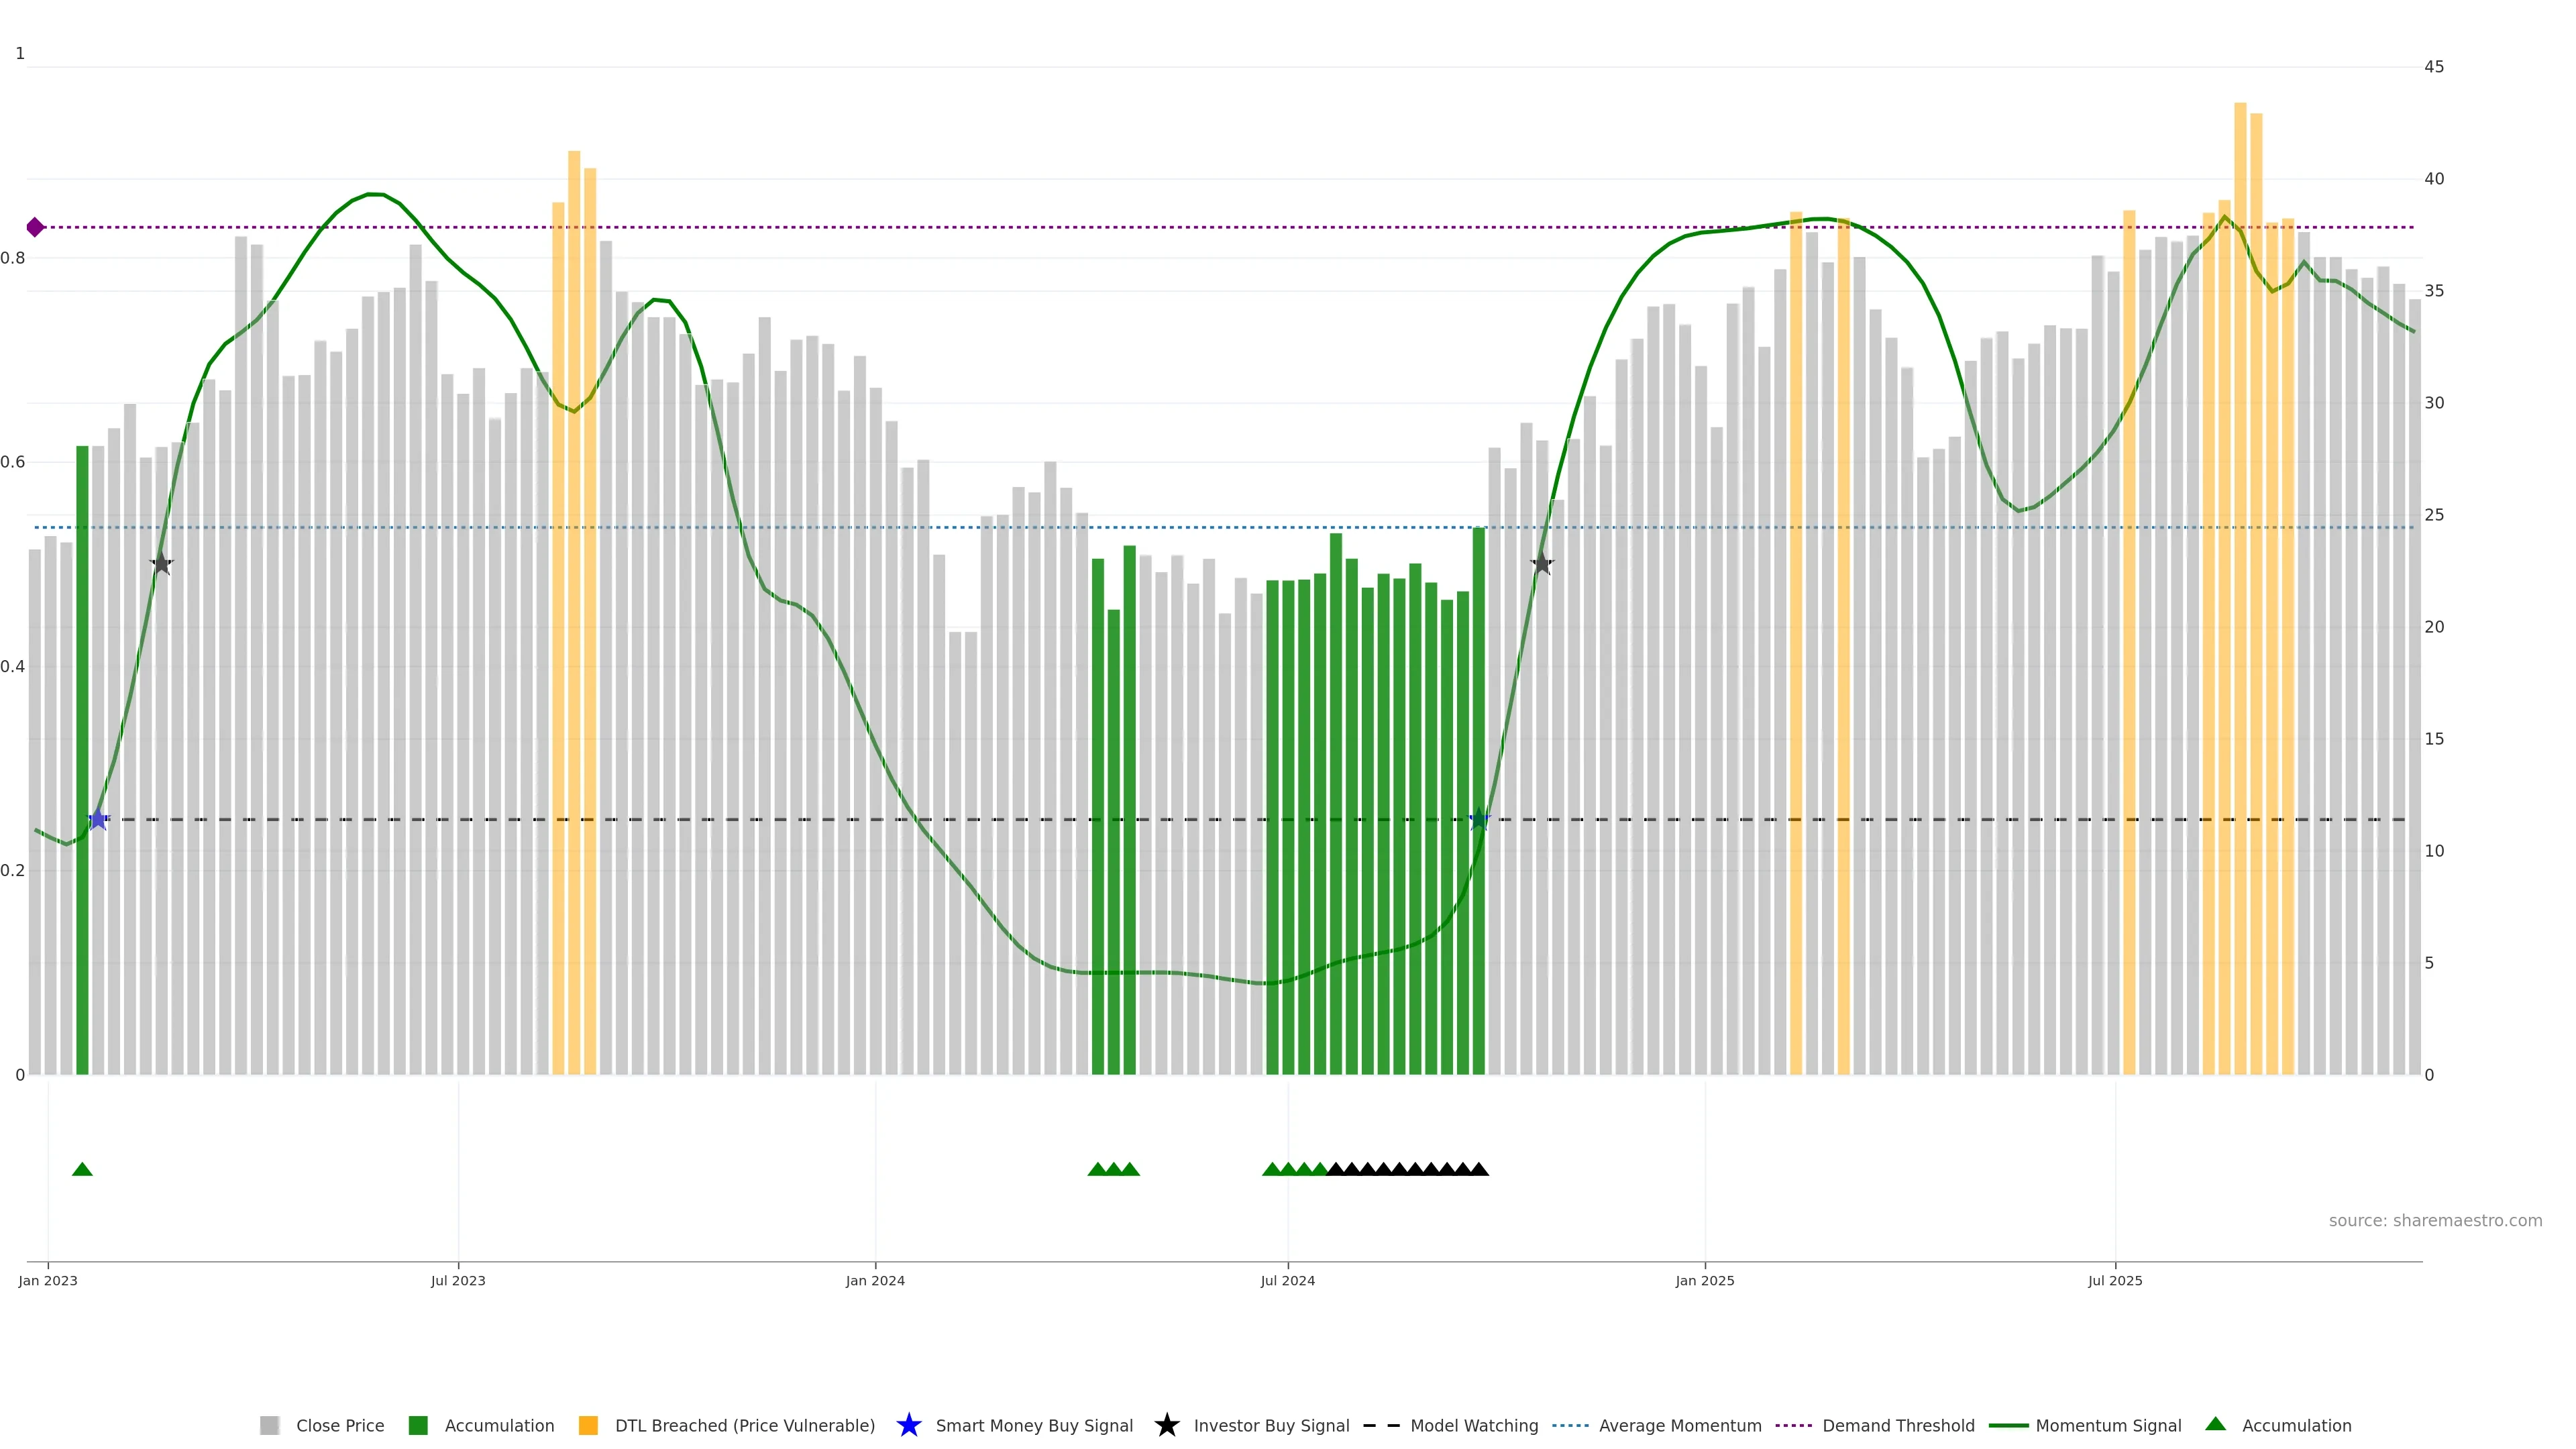Click the blue star legend icon
The width and height of the screenshot is (2576, 1449).
908,1425
